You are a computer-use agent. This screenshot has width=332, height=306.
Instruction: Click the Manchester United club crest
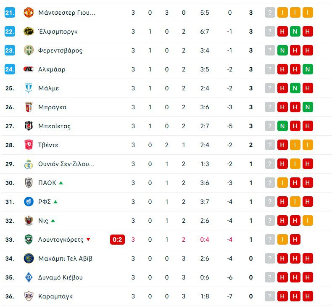click(x=28, y=13)
